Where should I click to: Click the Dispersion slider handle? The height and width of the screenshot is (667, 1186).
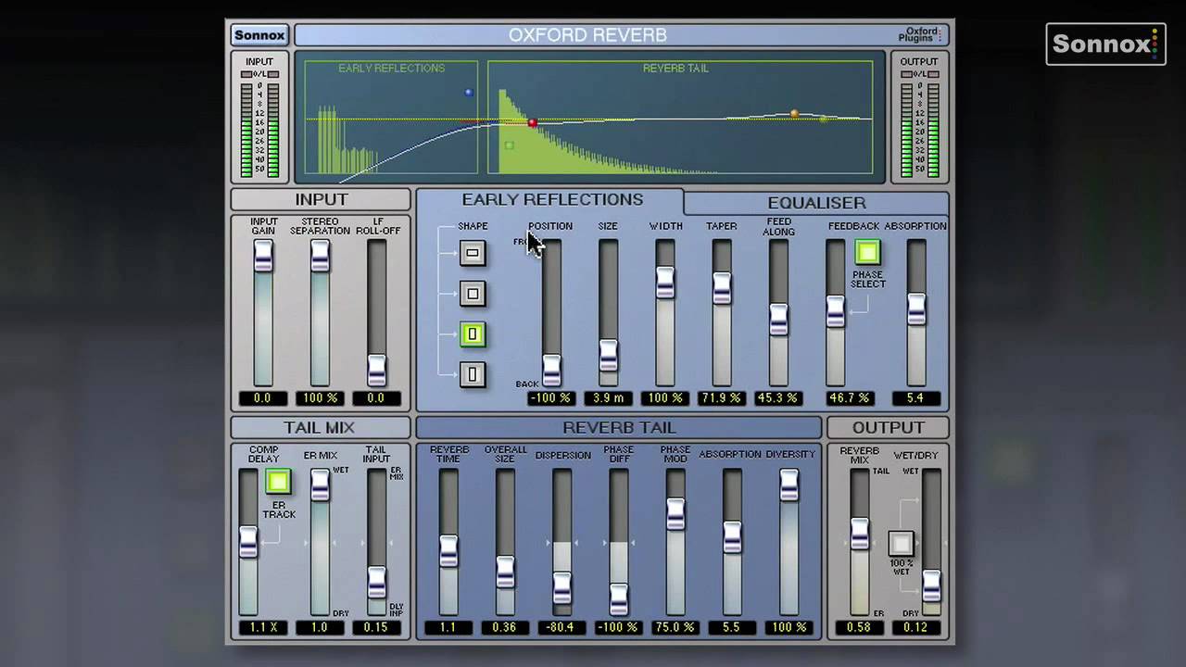(561, 588)
